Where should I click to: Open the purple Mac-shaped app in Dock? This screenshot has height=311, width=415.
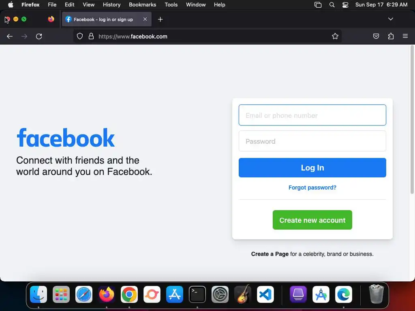pyautogui.click(x=298, y=294)
